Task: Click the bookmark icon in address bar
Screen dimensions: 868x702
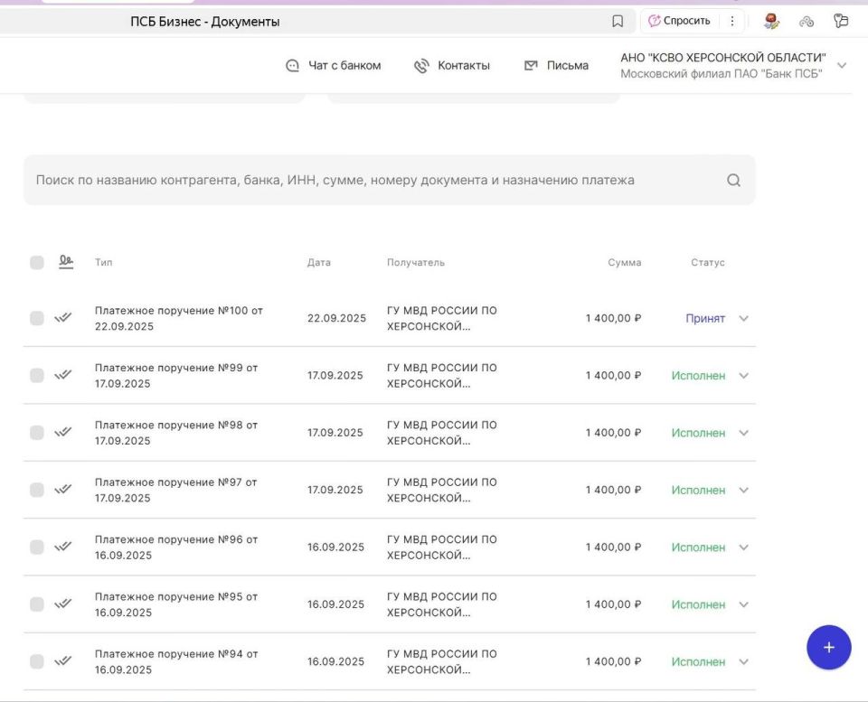Action: click(x=618, y=21)
